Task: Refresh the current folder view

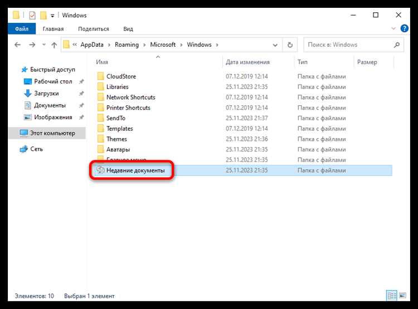Action: [x=290, y=45]
